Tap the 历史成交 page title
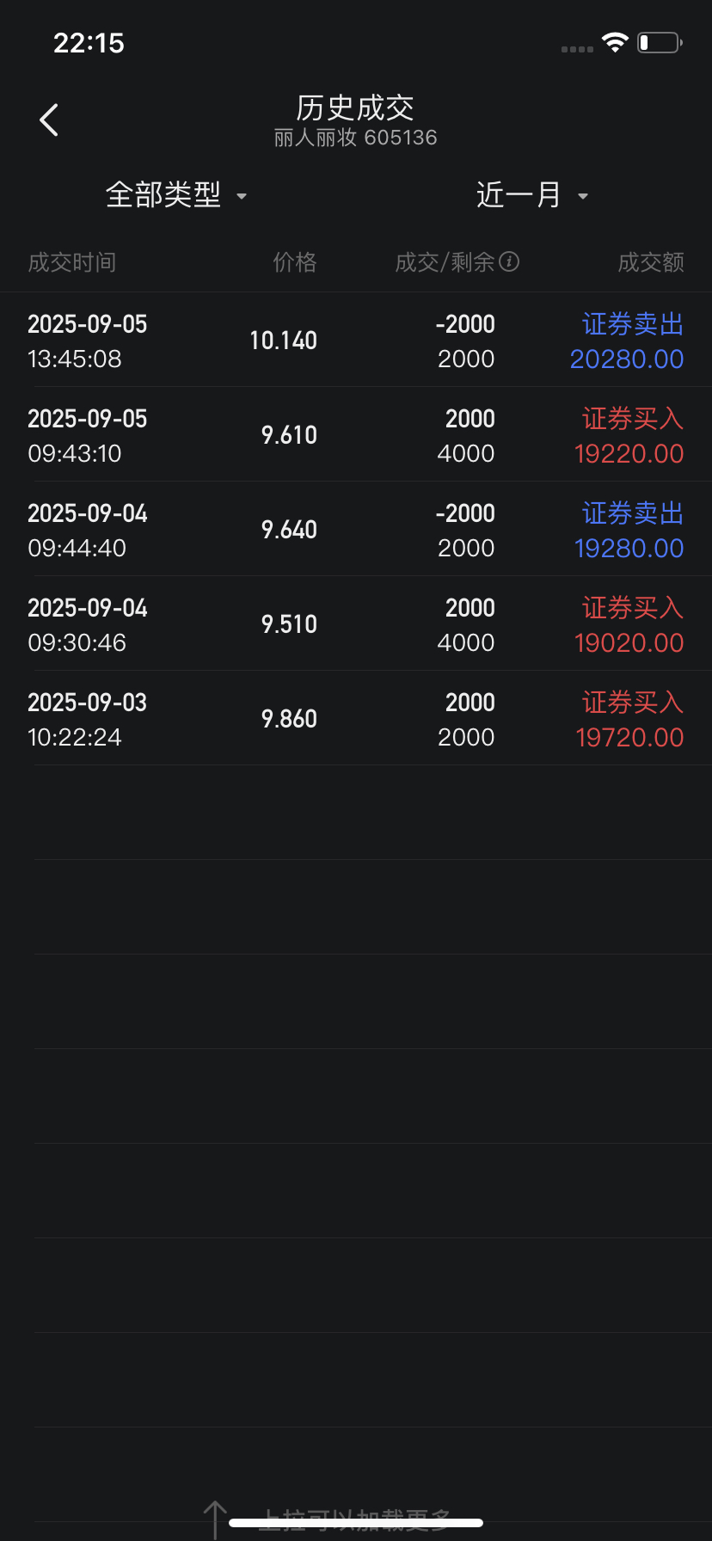712x1541 pixels. 355,107
